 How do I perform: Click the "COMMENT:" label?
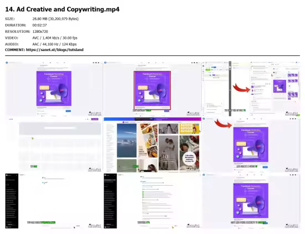[x=15, y=50]
